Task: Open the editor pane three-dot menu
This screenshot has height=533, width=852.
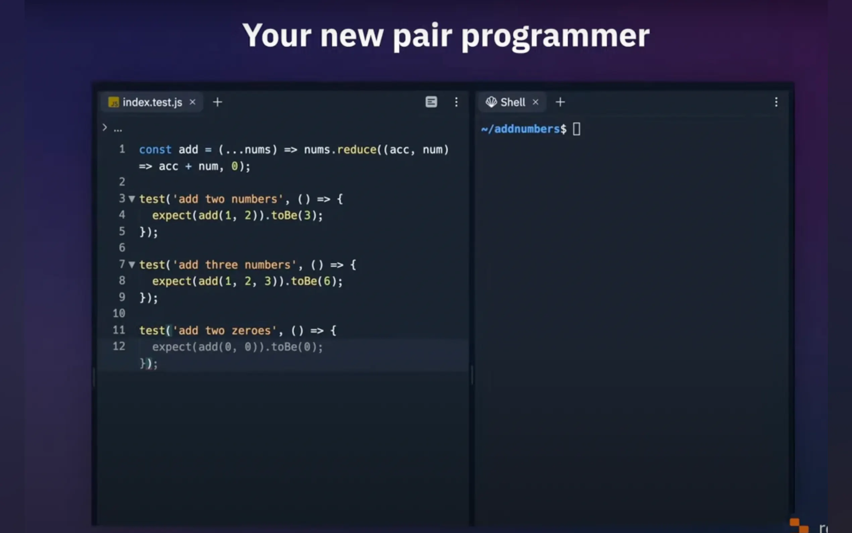Action: [x=456, y=102]
